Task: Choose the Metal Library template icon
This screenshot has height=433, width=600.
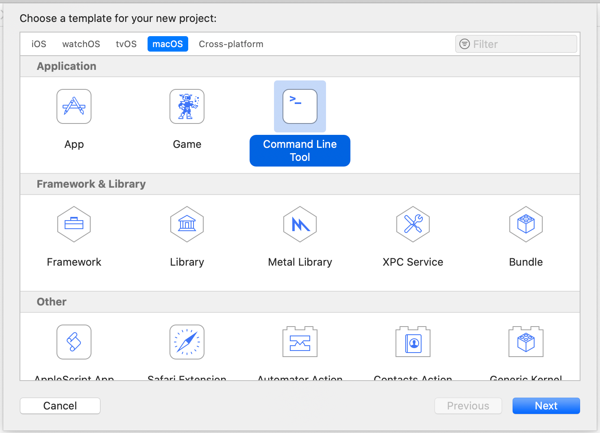Action: 300,224
